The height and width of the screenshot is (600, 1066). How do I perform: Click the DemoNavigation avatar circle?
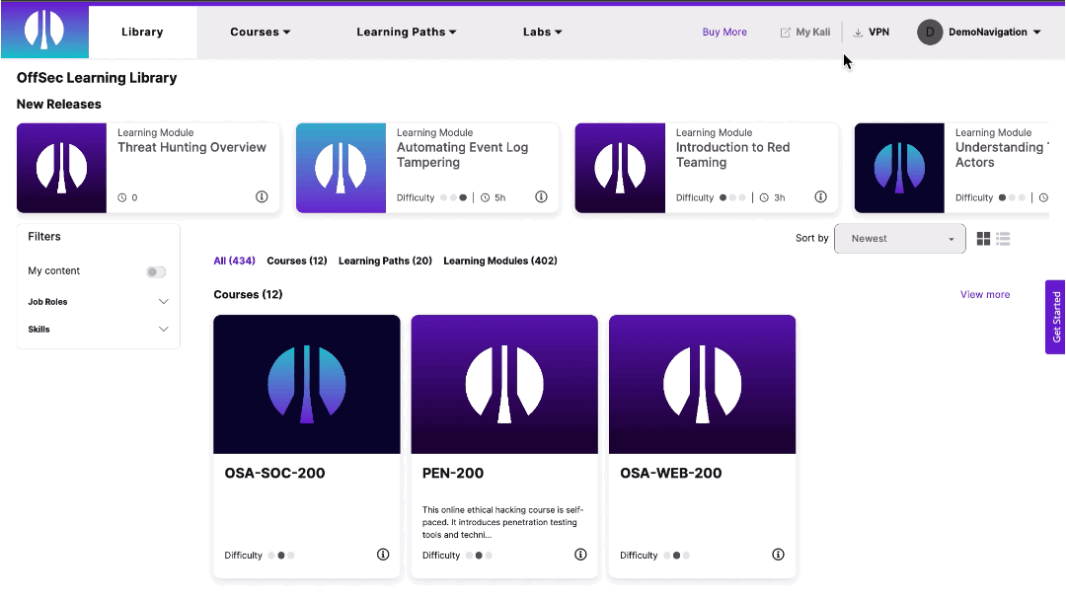point(930,32)
